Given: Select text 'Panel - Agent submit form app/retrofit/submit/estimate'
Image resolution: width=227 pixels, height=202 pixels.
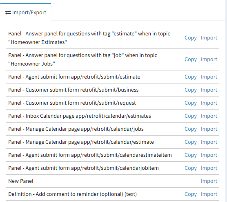Looking at the screenshot, I should point(74,77).
